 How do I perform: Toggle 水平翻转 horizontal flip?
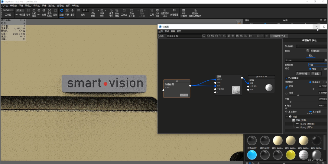click(291, 112)
